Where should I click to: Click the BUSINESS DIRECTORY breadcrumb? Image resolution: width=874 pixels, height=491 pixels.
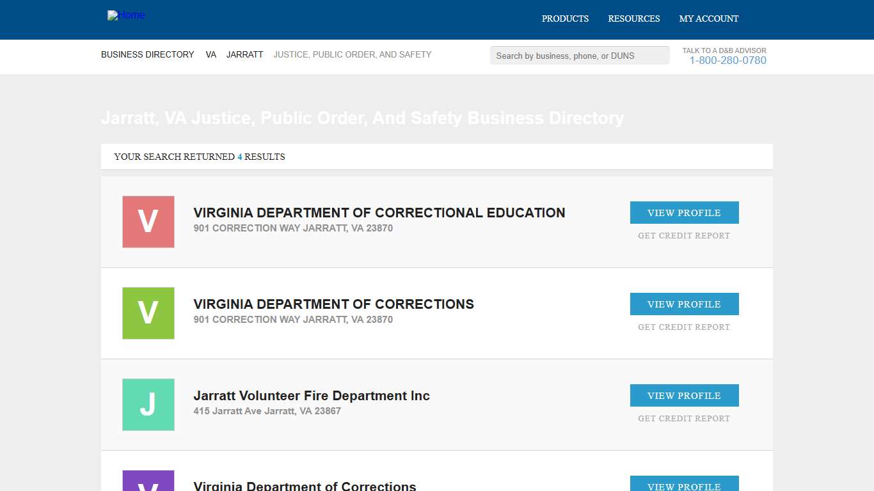[x=147, y=54]
